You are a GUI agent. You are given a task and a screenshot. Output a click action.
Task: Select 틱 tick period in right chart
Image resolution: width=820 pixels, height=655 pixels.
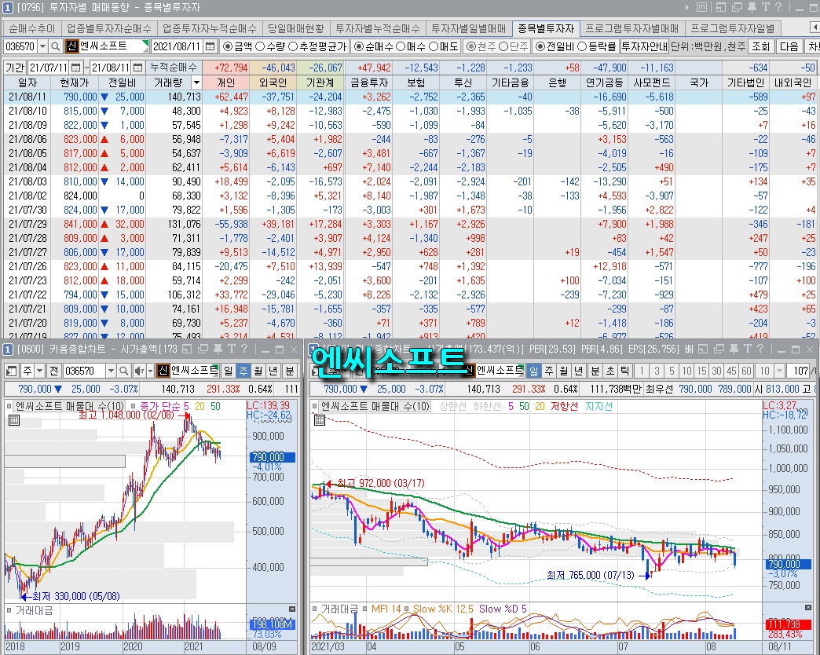coord(624,371)
